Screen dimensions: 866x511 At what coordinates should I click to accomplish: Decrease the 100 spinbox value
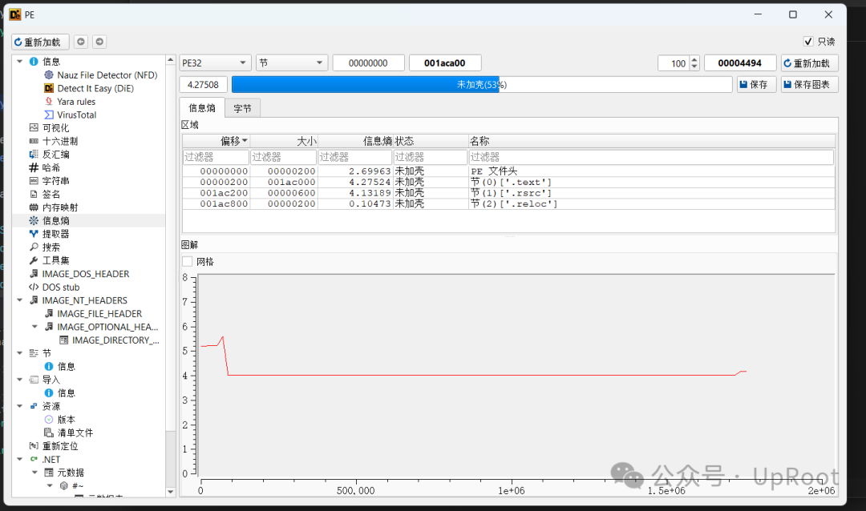click(694, 66)
